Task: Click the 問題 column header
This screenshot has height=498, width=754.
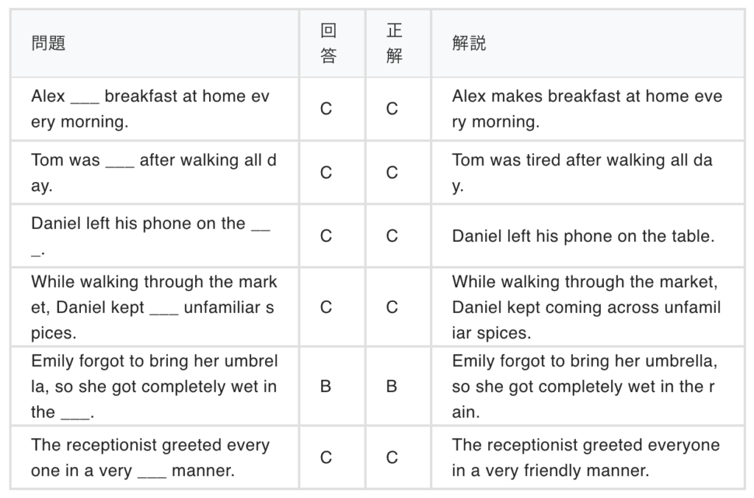Action: tap(49, 43)
